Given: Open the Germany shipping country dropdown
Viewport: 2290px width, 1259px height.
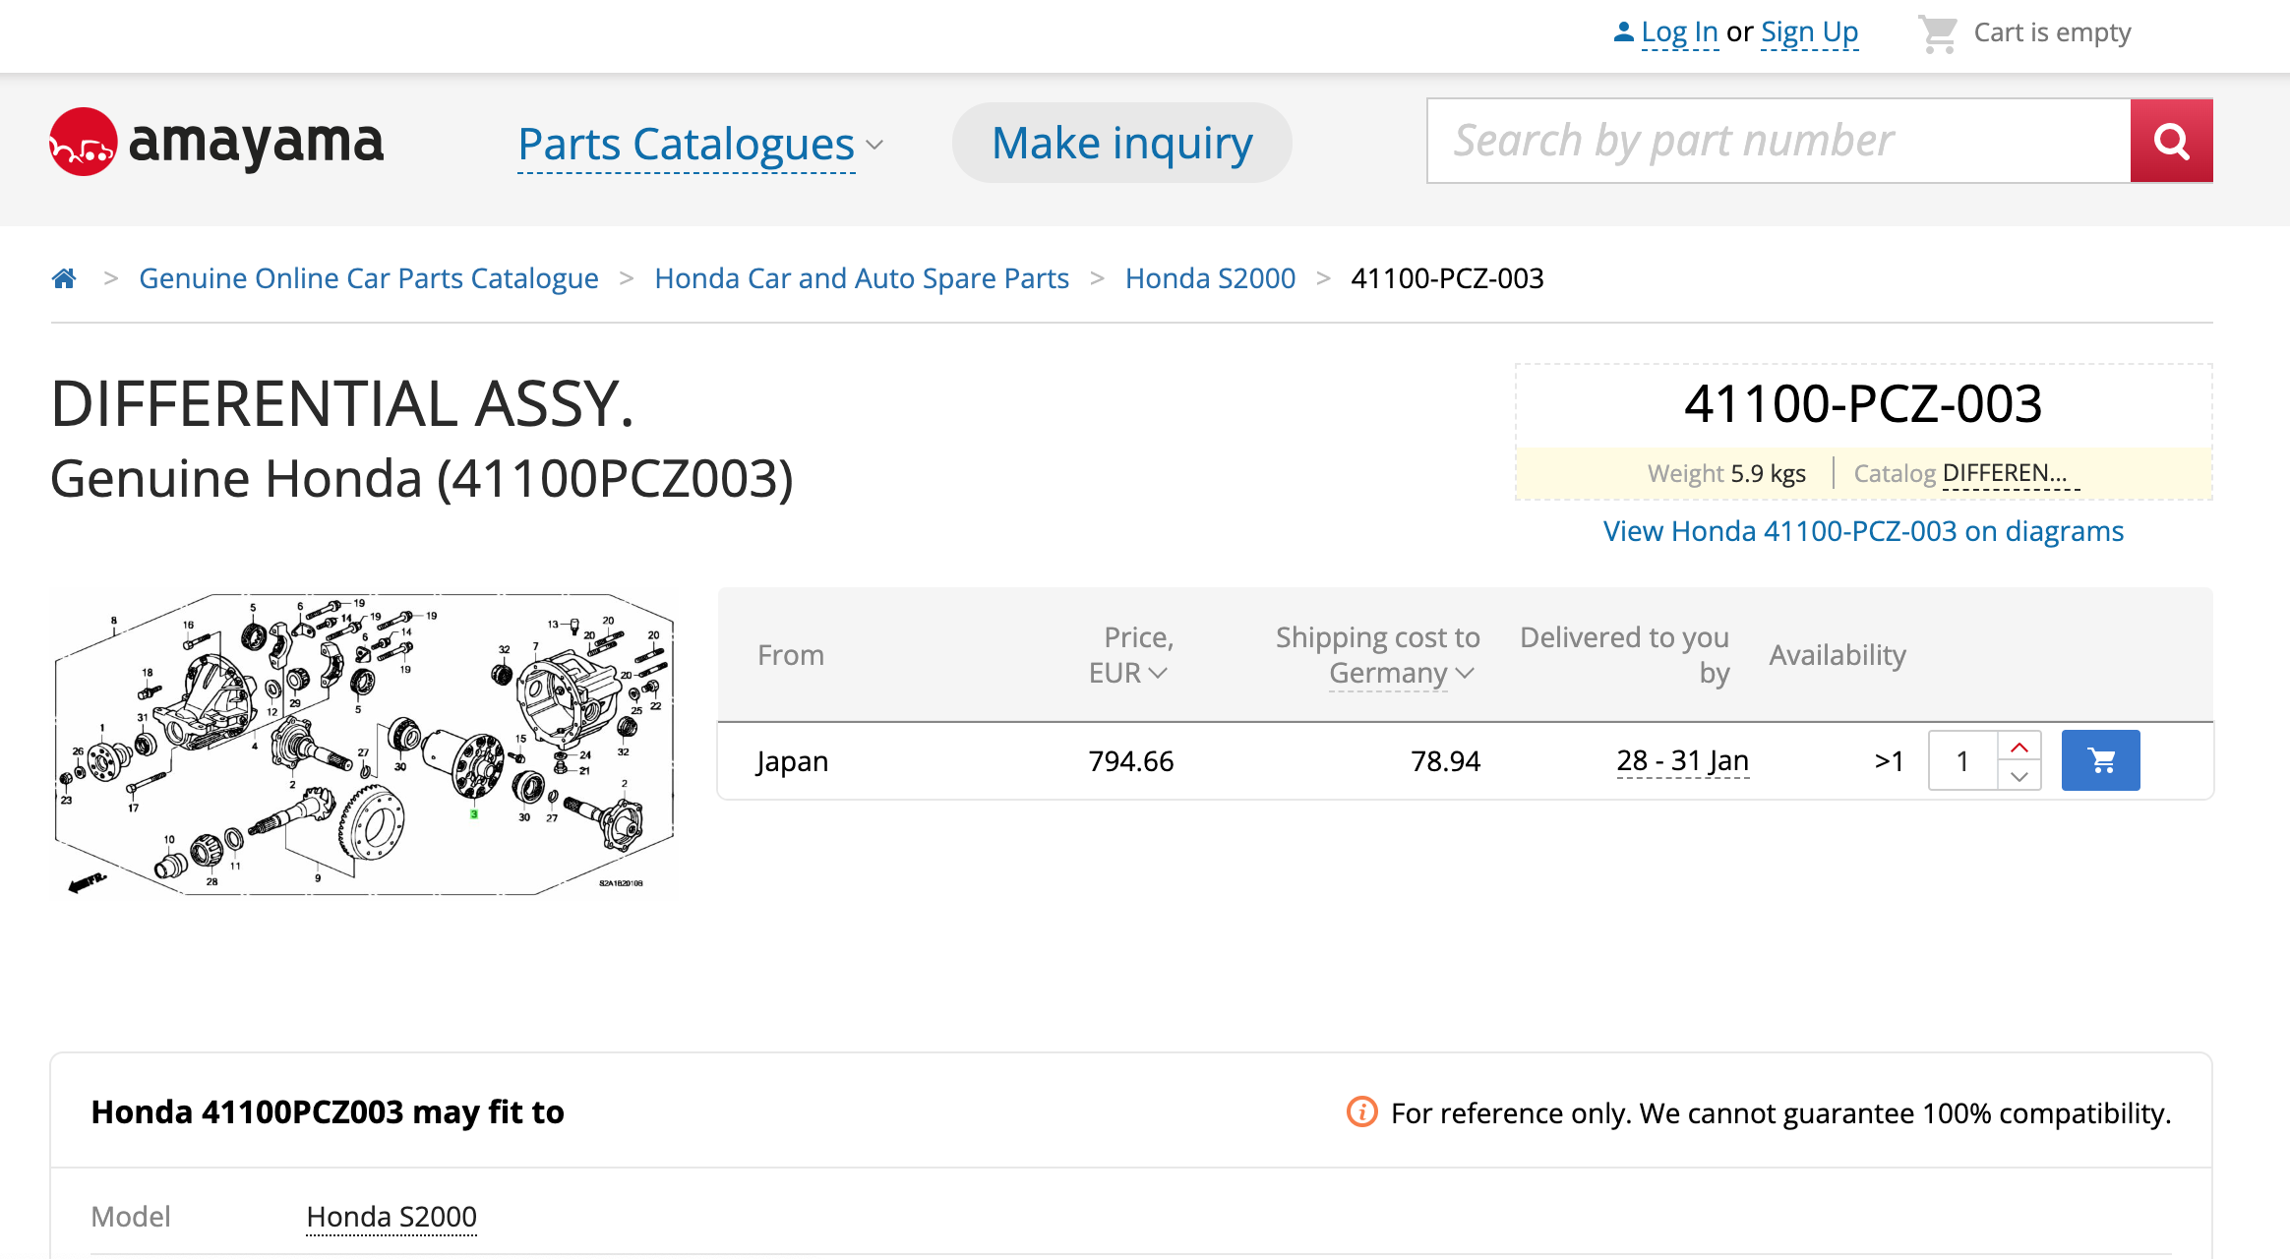Looking at the screenshot, I should (1401, 673).
